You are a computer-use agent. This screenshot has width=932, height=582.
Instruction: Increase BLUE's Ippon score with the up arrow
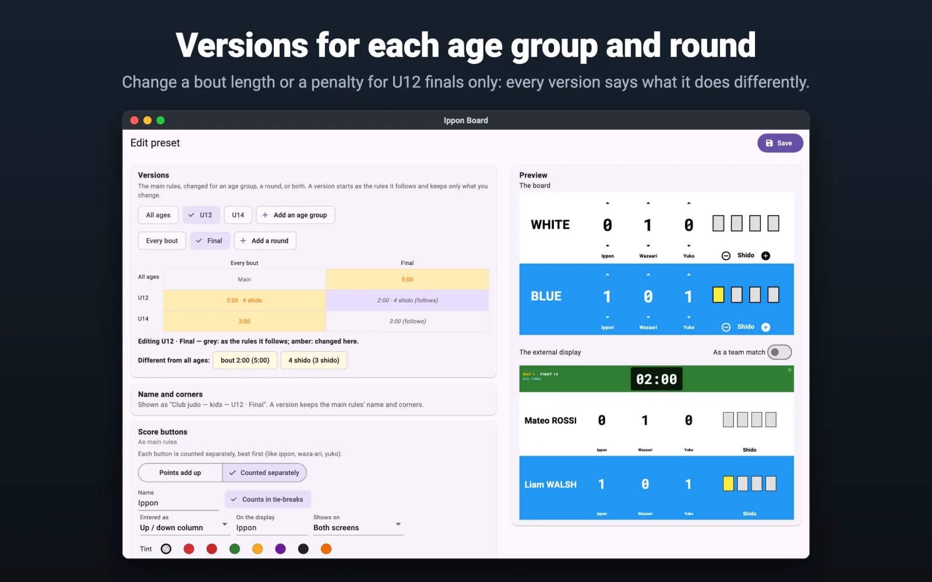[x=607, y=275]
